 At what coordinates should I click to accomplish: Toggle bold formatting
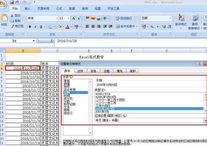pos(30,27)
